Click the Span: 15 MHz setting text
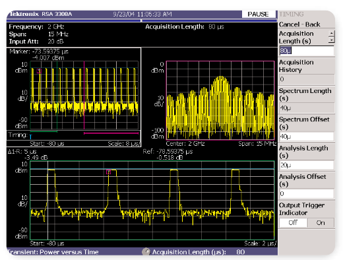The height and width of the screenshot is (260, 343). 39,34
